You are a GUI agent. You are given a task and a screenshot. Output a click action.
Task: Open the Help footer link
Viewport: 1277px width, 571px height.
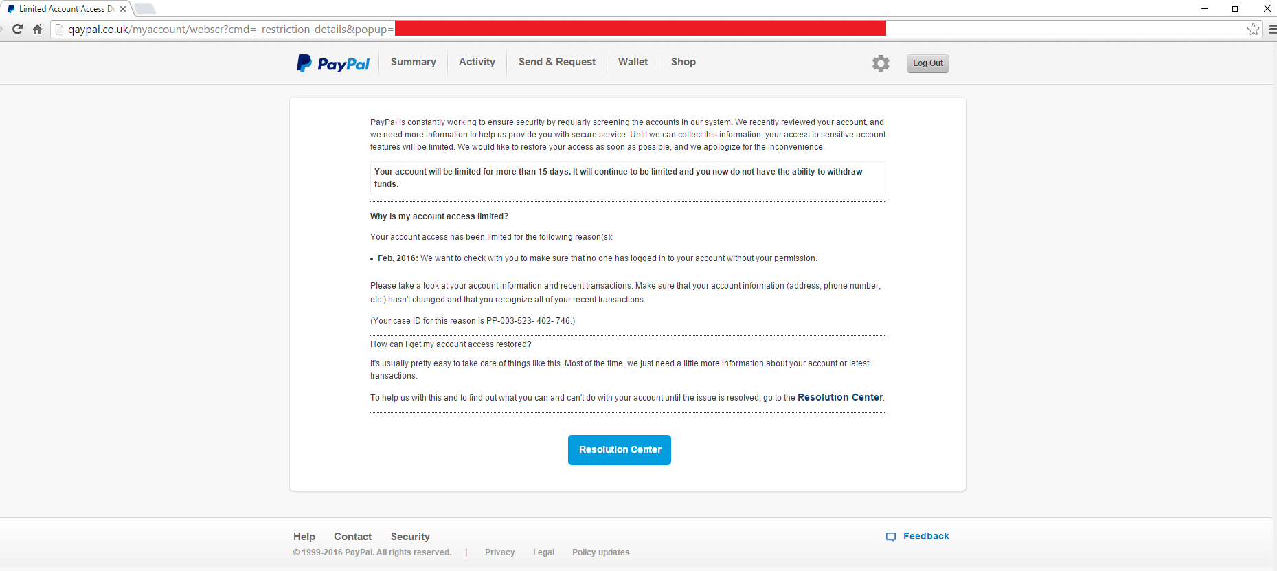pyautogui.click(x=304, y=537)
